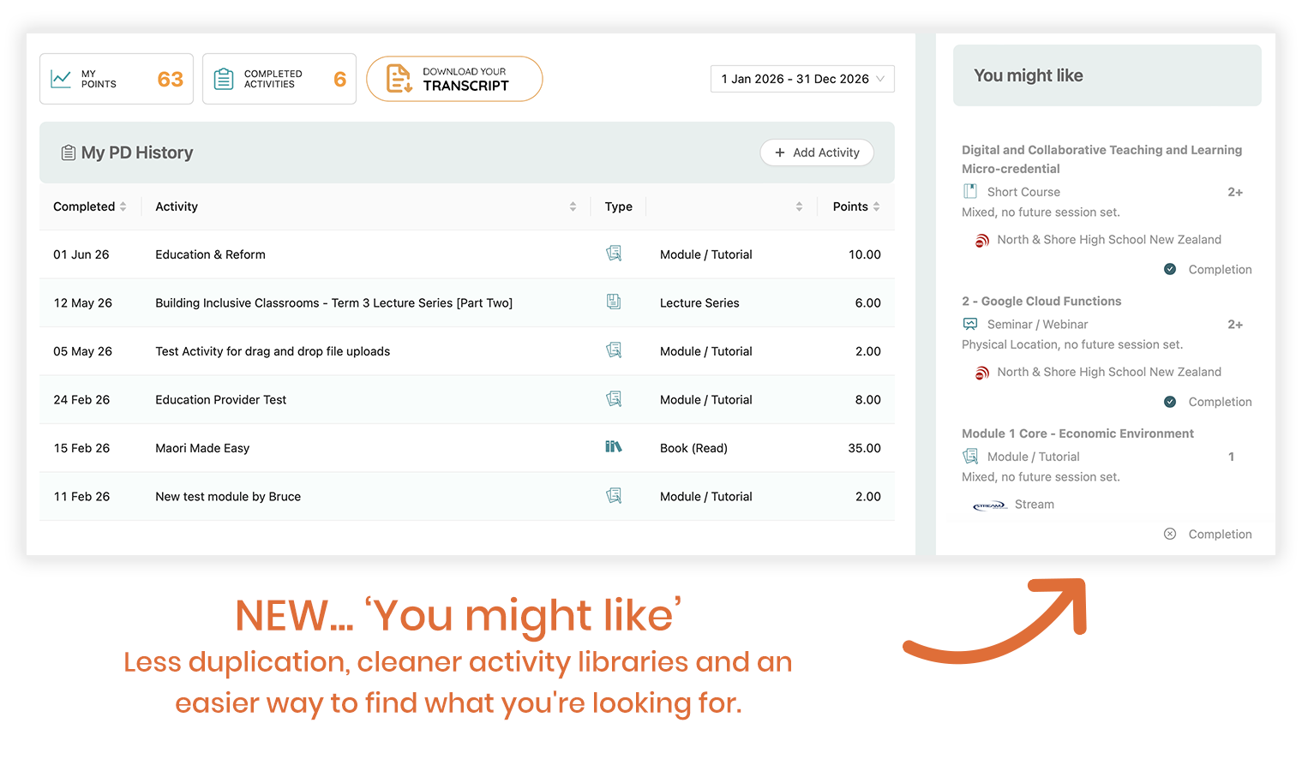The width and height of the screenshot is (1302, 765).
Task: Open the 1 Jan 2026 date range dropdown
Action: pos(802,79)
